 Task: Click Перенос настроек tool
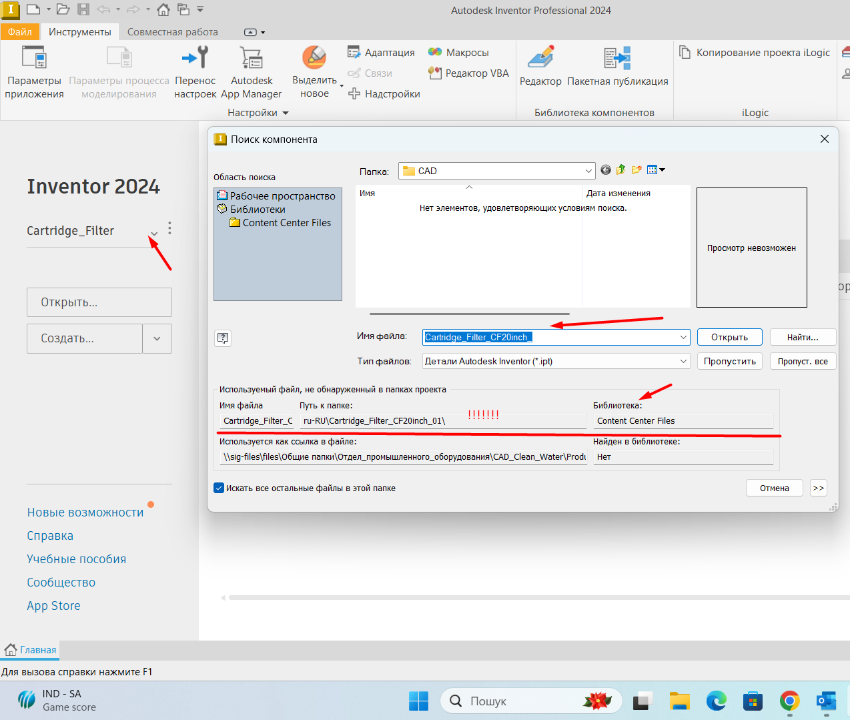tap(195, 72)
